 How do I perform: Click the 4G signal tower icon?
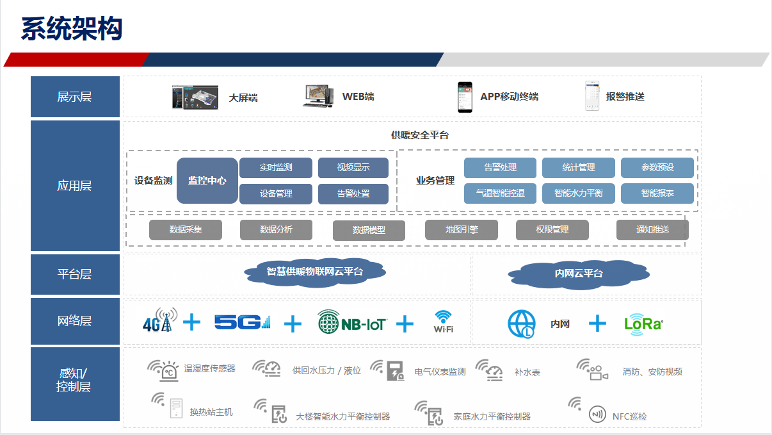pos(159,321)
